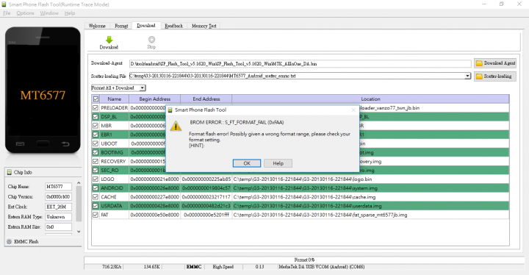Select the Download tab

coord(145,25)
